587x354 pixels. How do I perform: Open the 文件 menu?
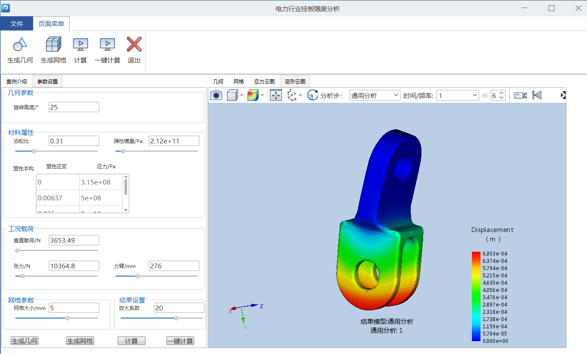pyautogui.click(x=17, y=24)
